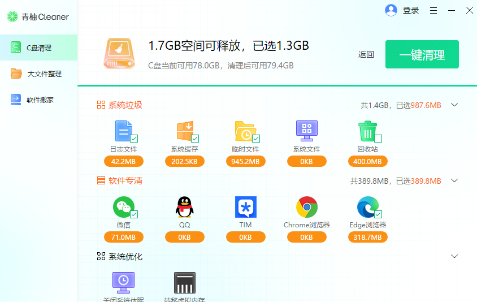Collapse the 系统垃圾 section chevron
Image resolution: width=477 pixels, height=302 pixels.
454,105
